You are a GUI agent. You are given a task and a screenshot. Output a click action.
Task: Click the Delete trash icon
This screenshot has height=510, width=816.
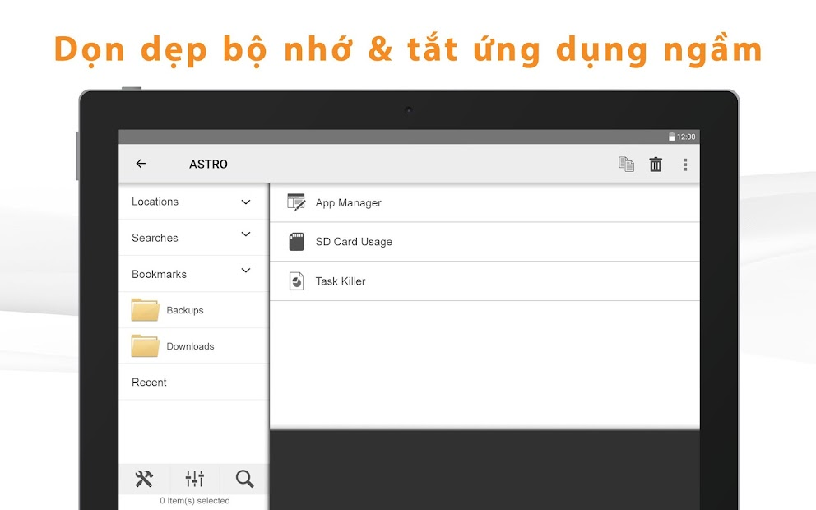[x=656, y=164]
